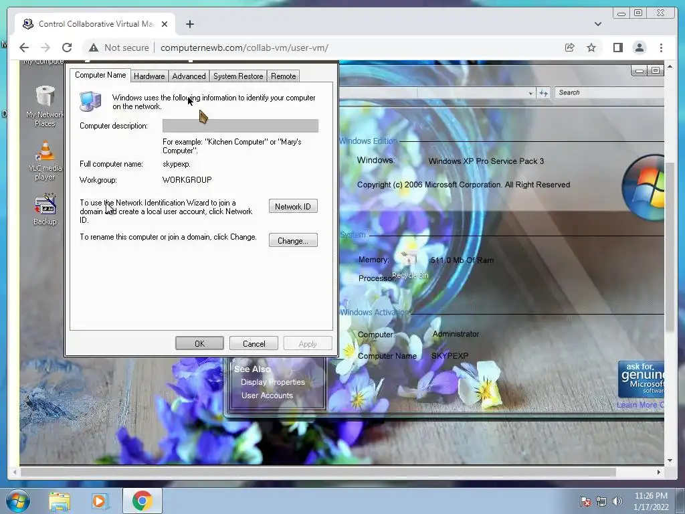
Task: Click the Chrome back arrow
Action: point(24,48)
